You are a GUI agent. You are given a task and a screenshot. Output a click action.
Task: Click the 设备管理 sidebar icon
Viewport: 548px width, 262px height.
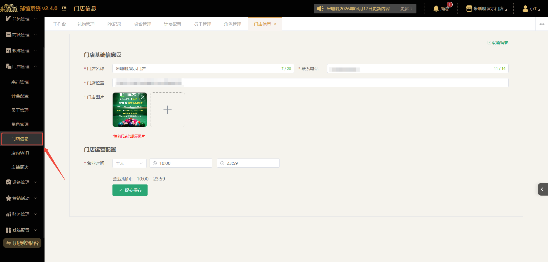[x=9, y=182]
